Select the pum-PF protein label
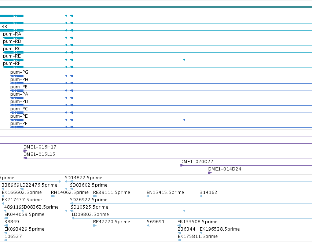 (x=19, y=124)
